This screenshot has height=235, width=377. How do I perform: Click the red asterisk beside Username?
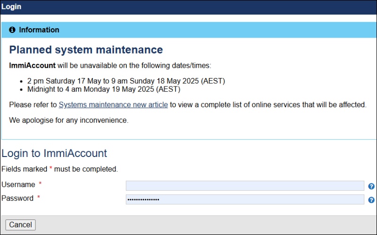click(40, 184)
